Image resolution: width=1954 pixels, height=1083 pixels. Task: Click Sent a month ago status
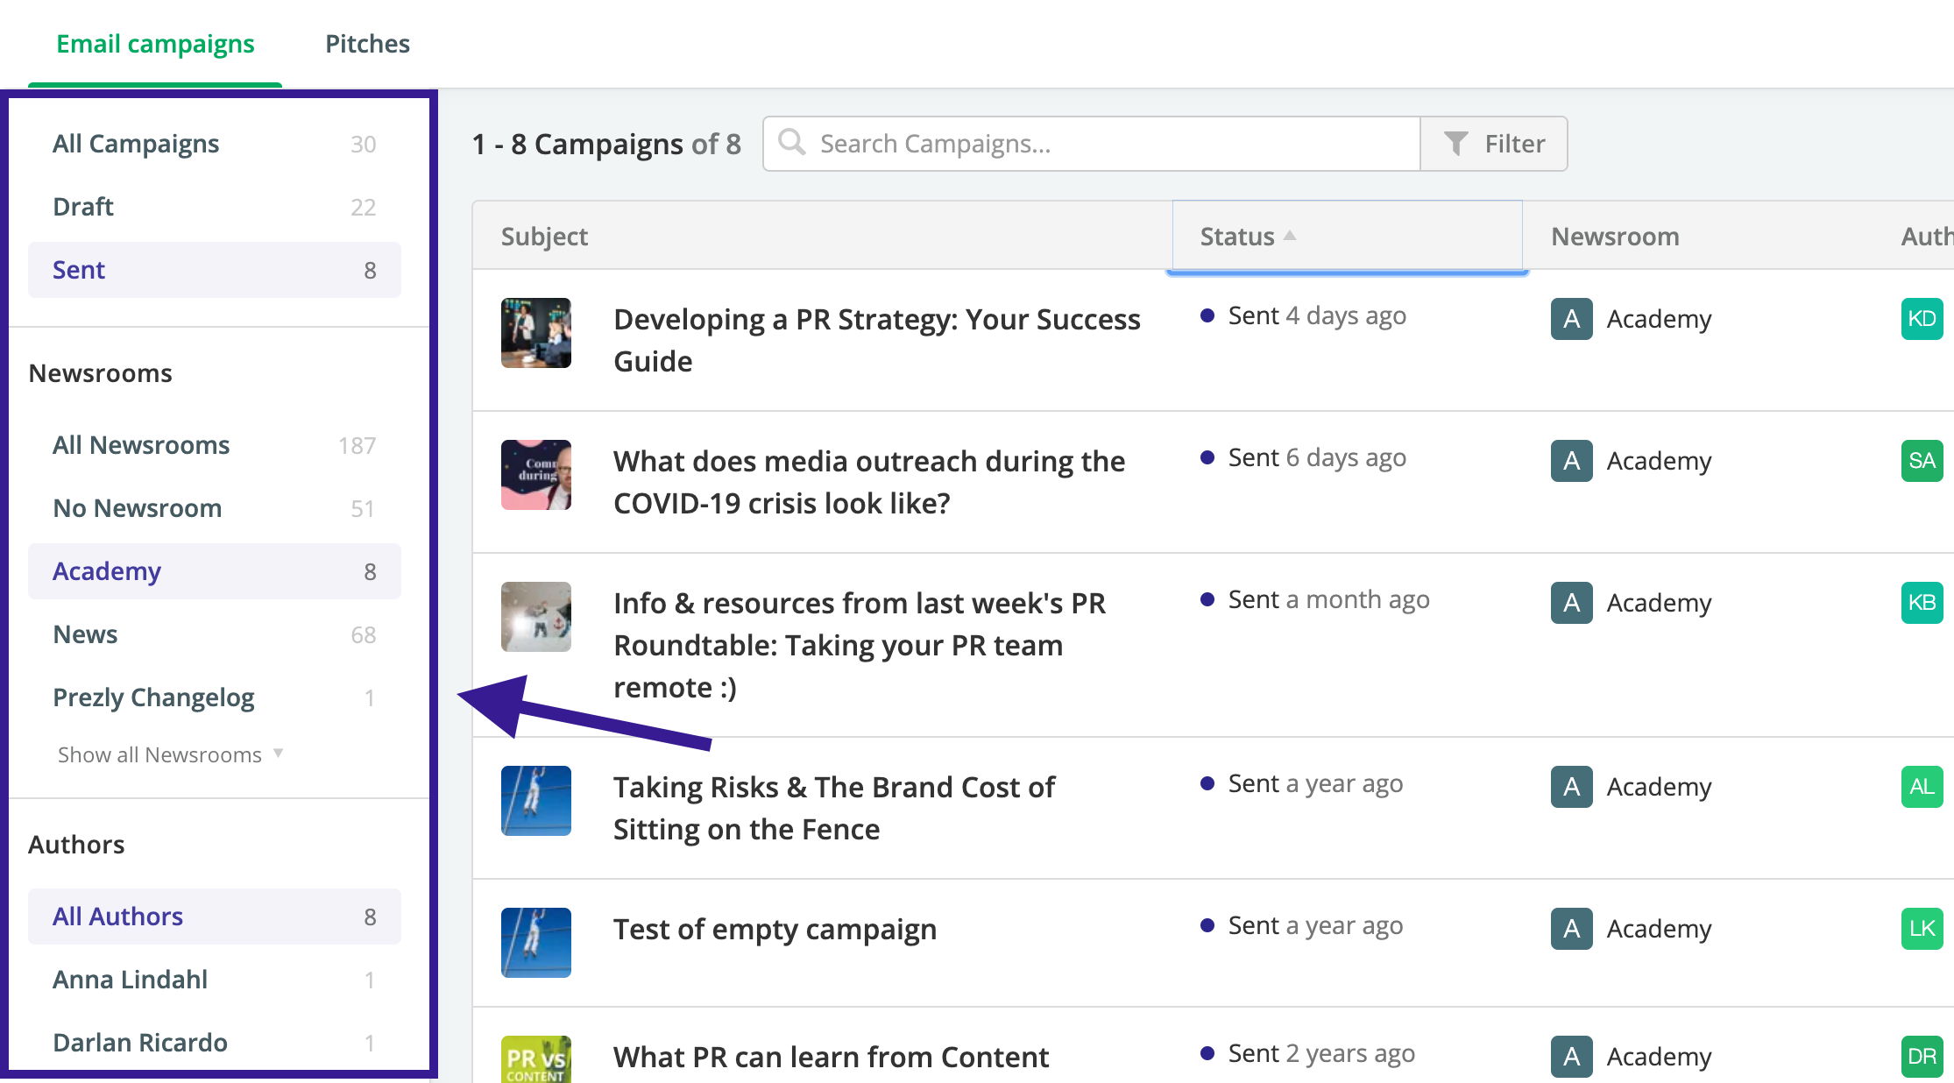[x=1314, y=600]
